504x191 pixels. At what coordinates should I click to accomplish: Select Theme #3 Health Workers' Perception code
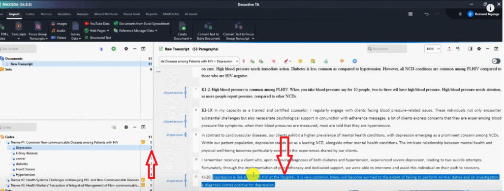(x=75, y=185)
